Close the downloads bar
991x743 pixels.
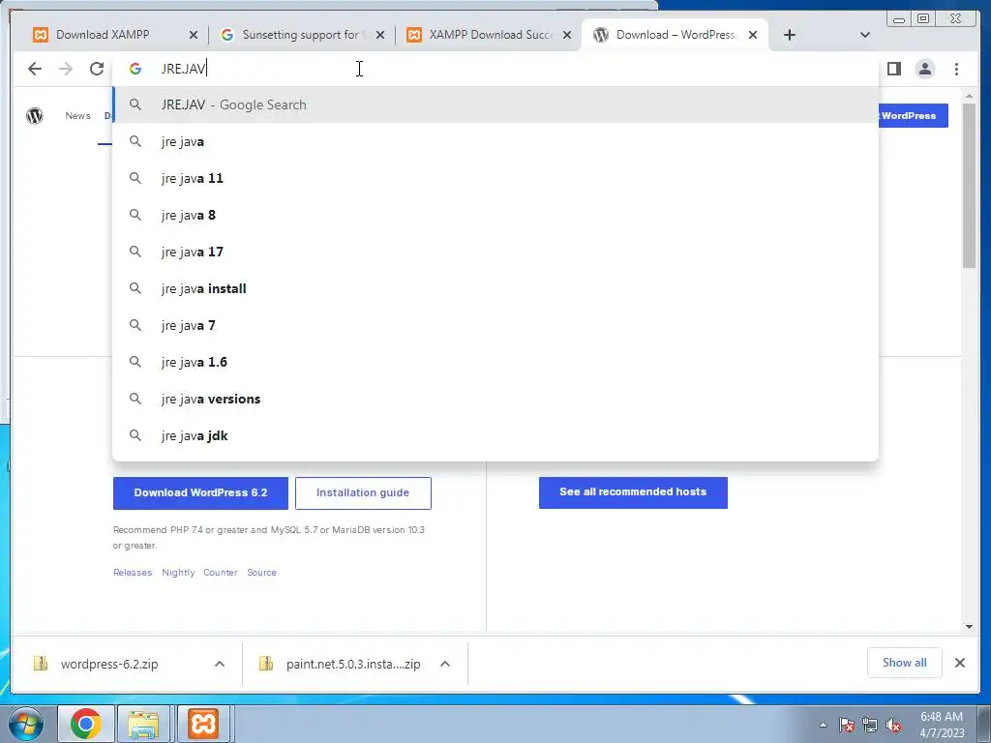pyautogui.click(x=959, y=663)
